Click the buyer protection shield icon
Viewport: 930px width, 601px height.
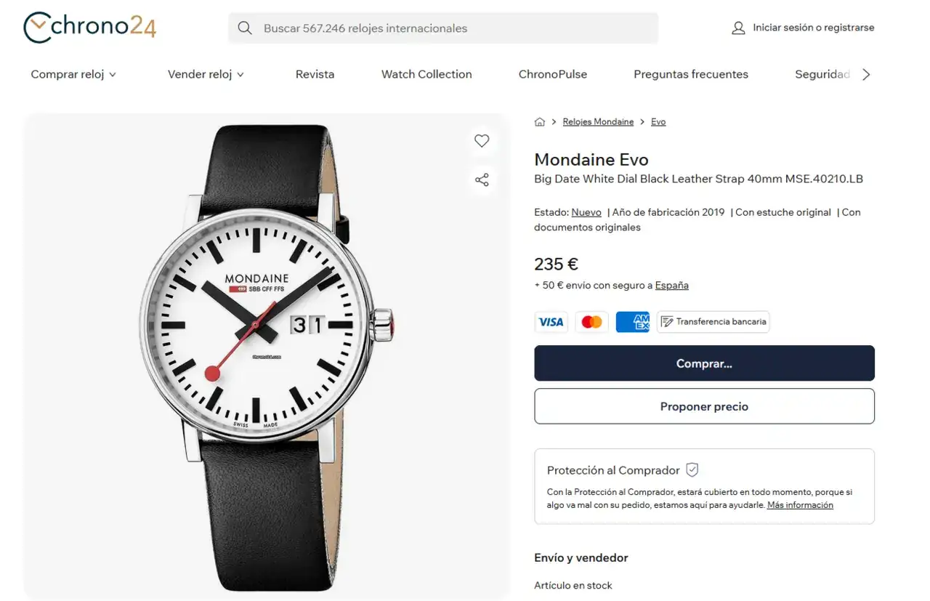pos(692,470)
